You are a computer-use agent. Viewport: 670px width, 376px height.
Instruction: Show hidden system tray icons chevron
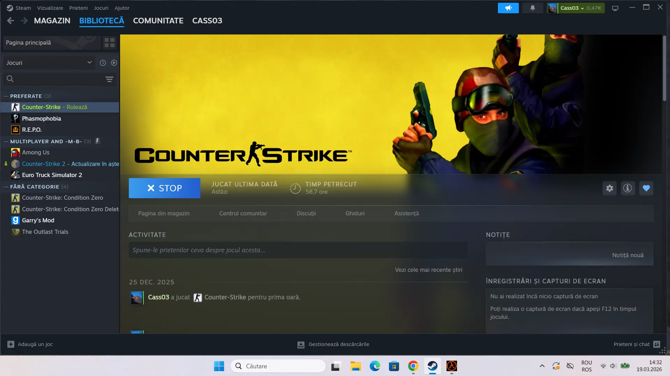point(542,366)
